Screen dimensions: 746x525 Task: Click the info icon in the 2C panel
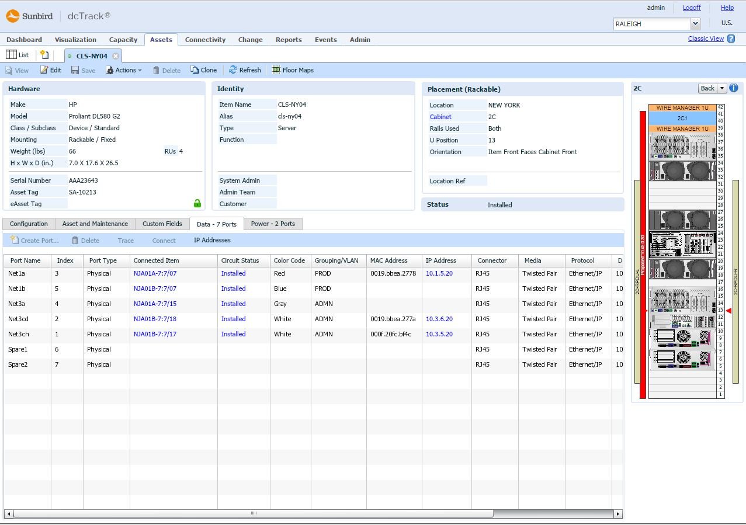click(734, 88)
